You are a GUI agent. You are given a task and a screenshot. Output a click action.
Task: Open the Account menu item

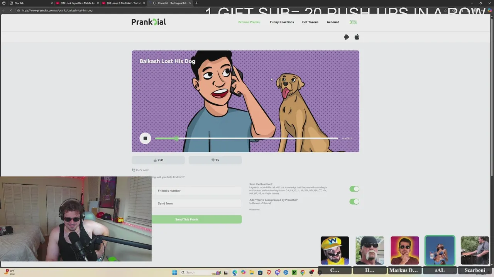[333, 22]
